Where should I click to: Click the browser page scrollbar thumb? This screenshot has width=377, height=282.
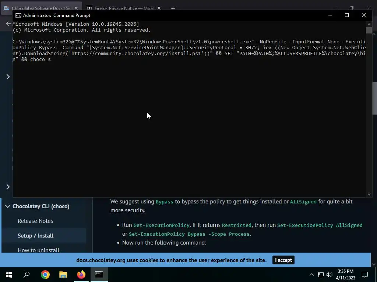coord(374,99)
